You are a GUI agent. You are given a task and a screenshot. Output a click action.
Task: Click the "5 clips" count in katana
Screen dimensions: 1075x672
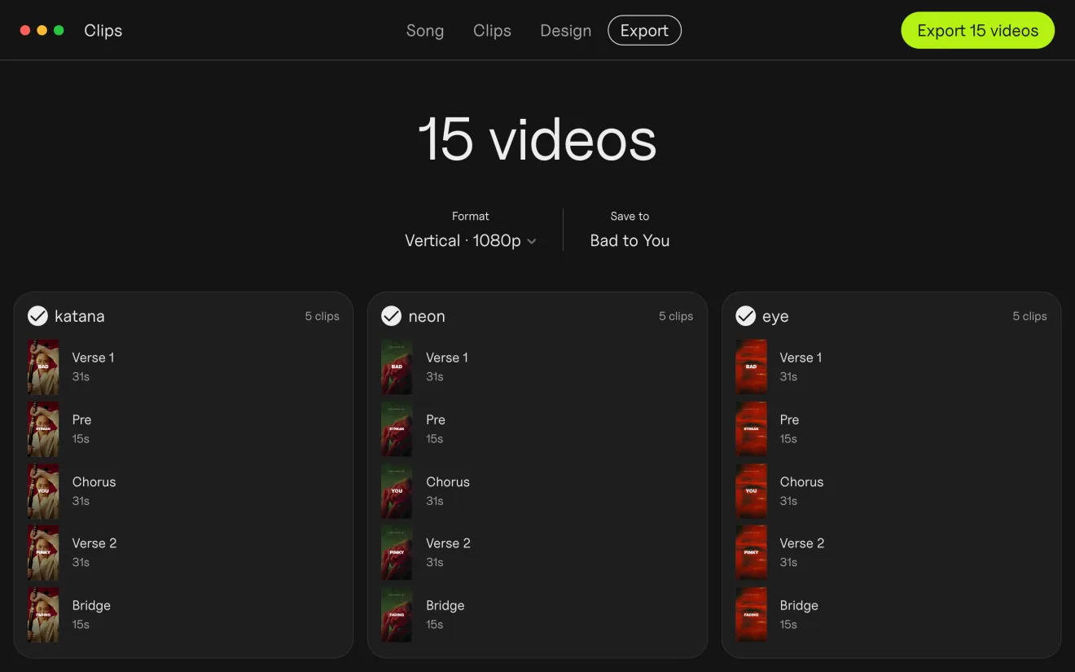322,316
